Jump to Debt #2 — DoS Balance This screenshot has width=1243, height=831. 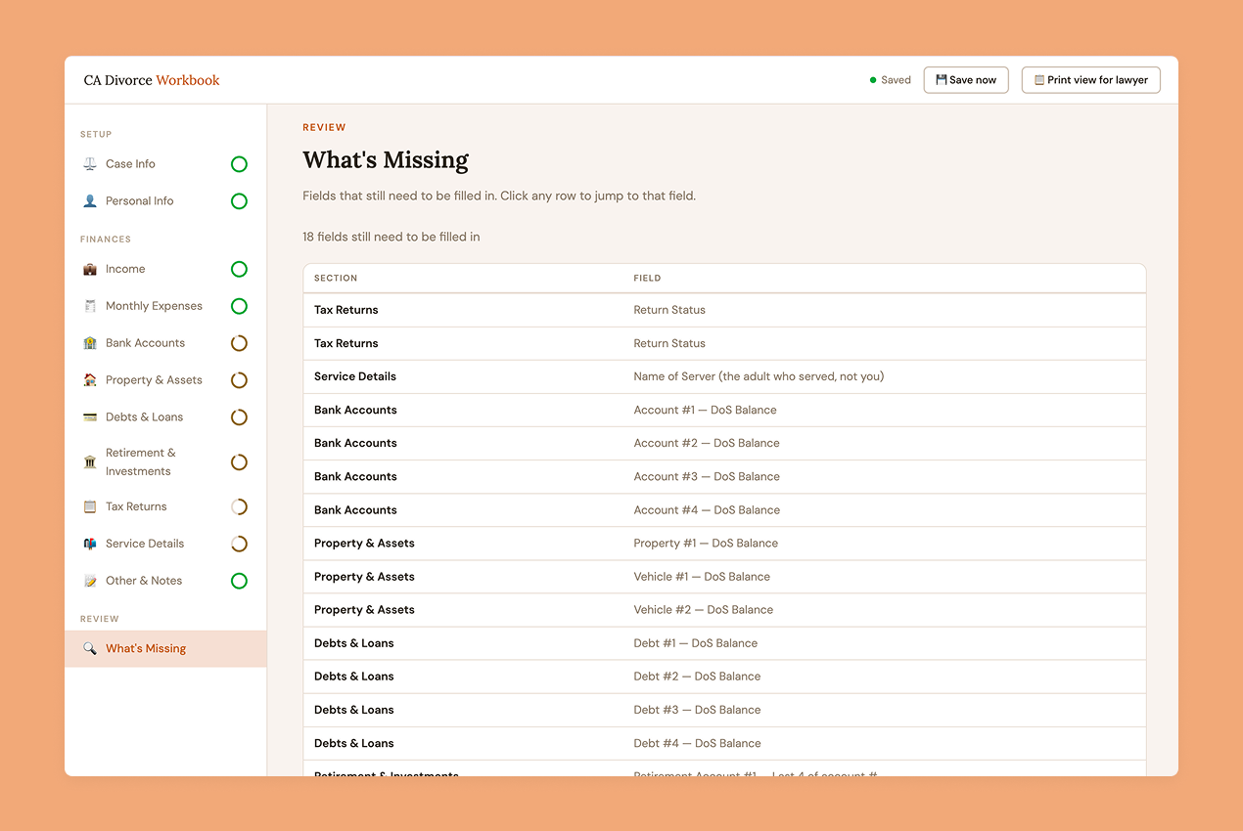pyautogui.click(x=724, y=677)
